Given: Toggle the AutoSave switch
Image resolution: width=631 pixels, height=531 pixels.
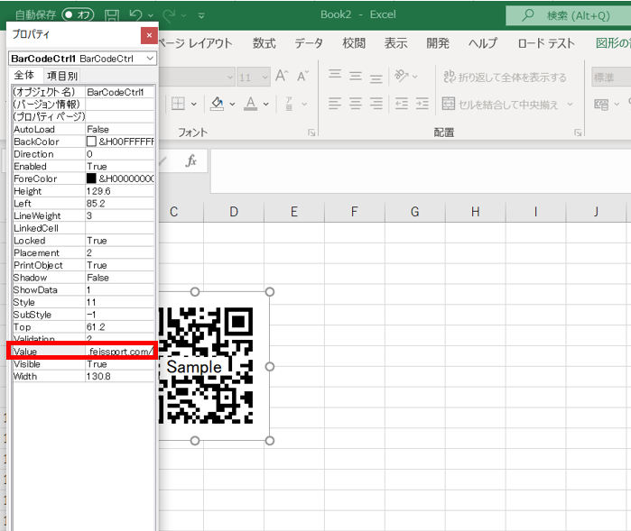Looking at the screenshot, I should 78,14.
